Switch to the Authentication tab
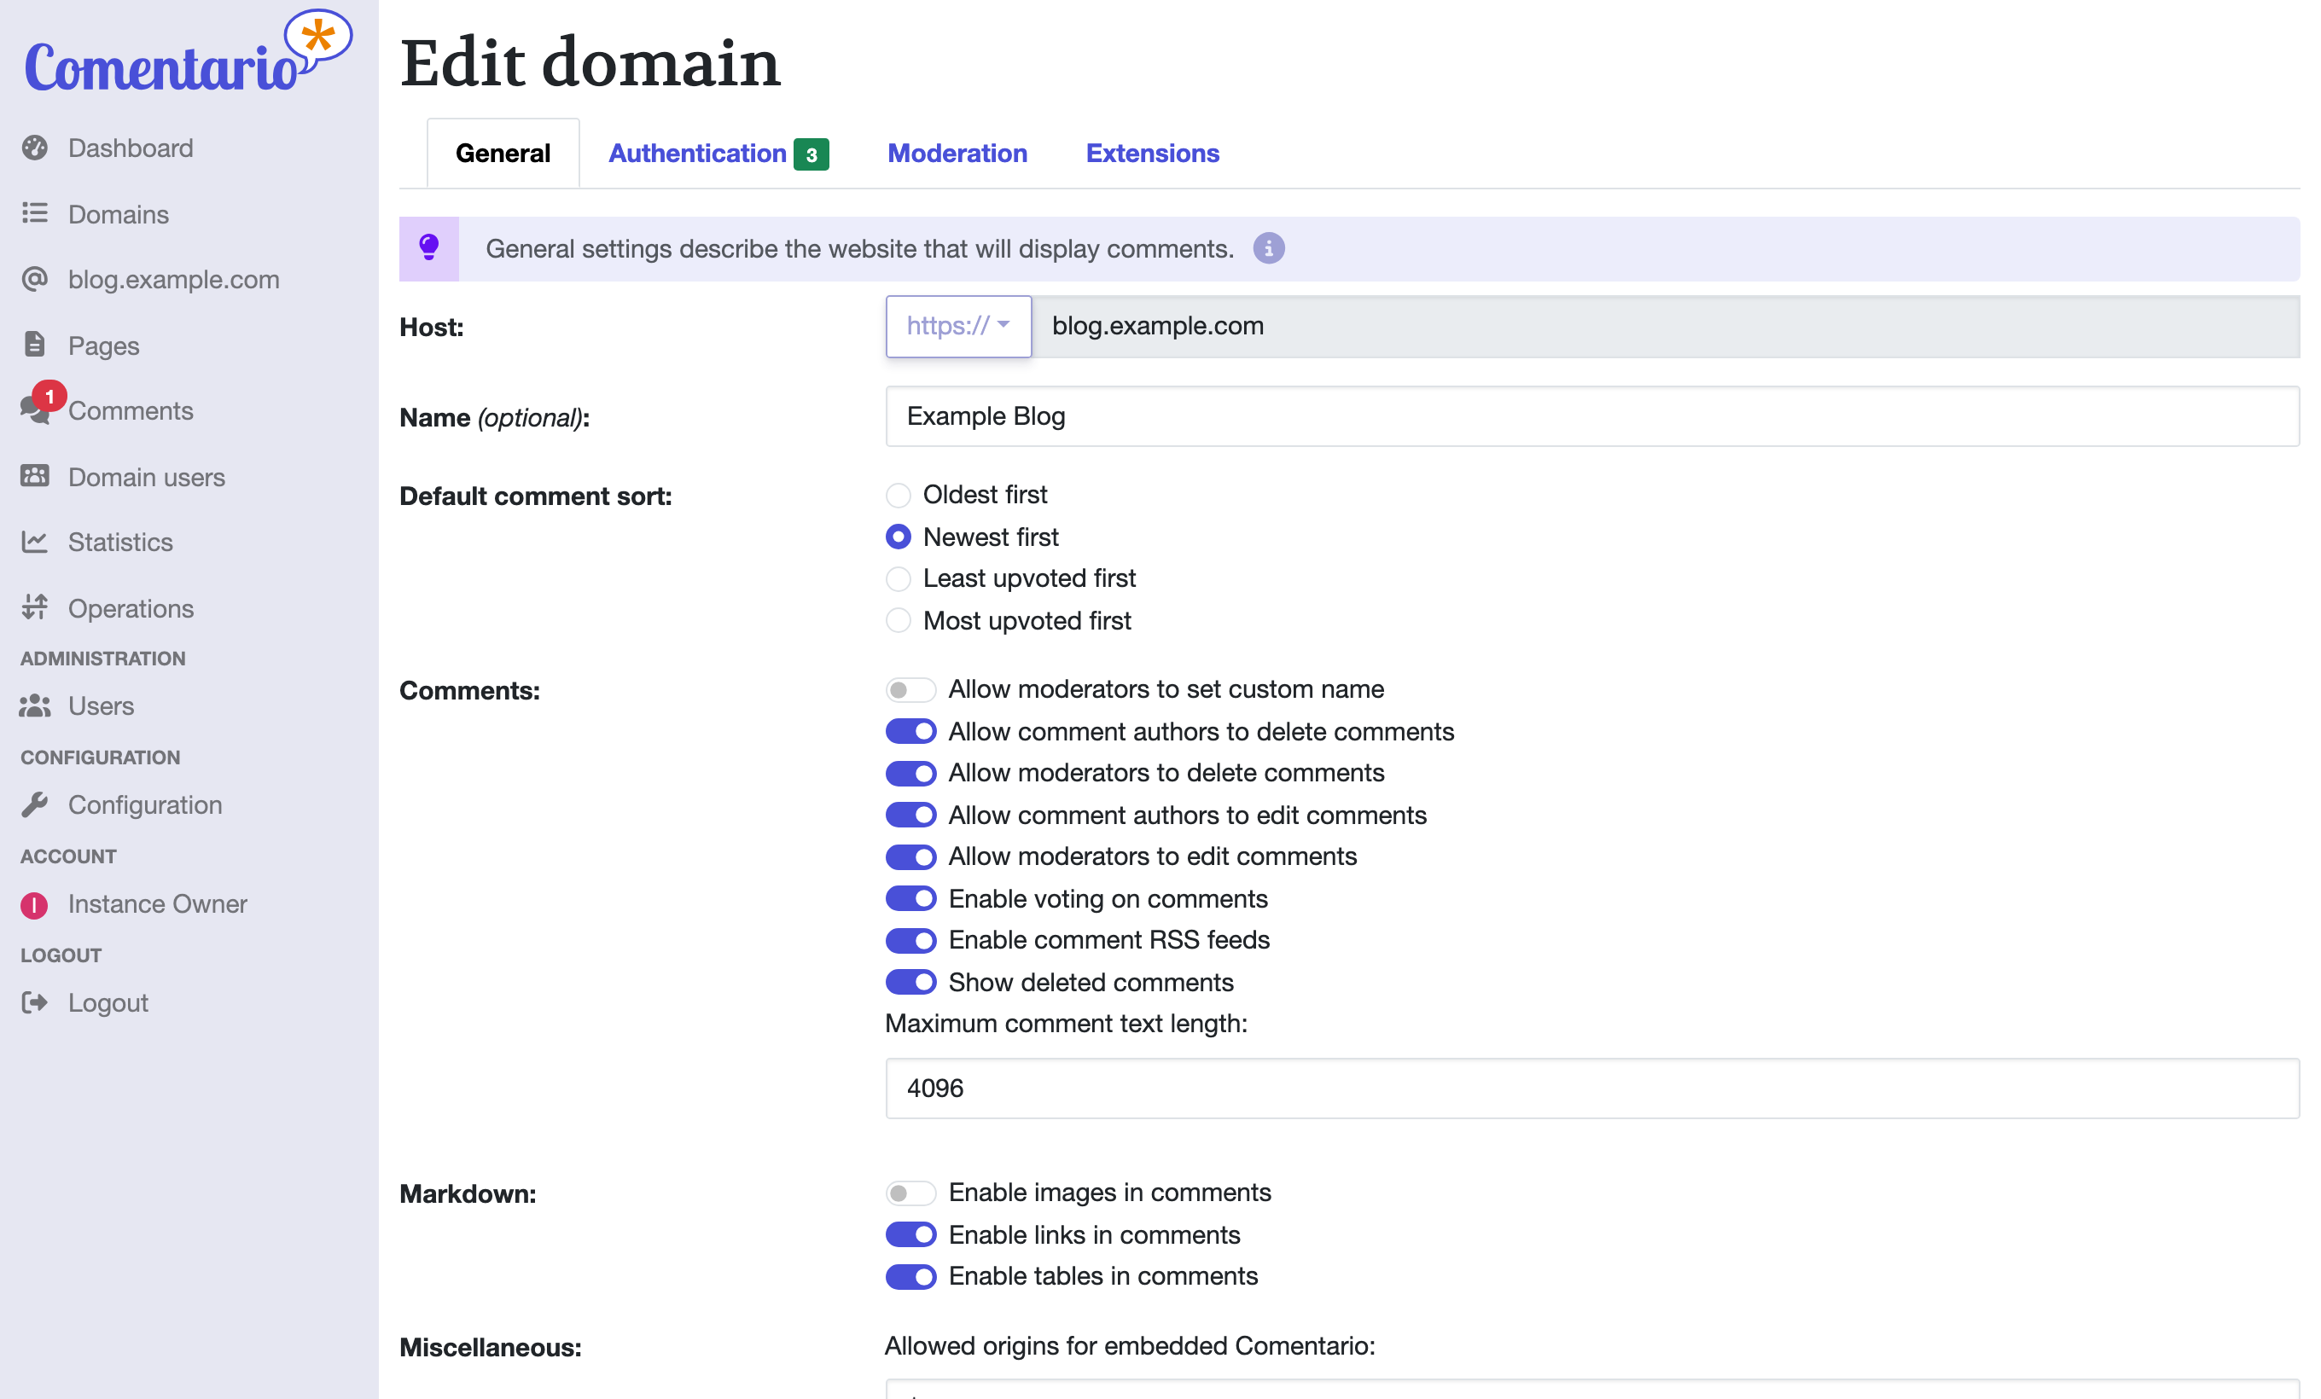2321x1399 pixels. coord(718,153)
